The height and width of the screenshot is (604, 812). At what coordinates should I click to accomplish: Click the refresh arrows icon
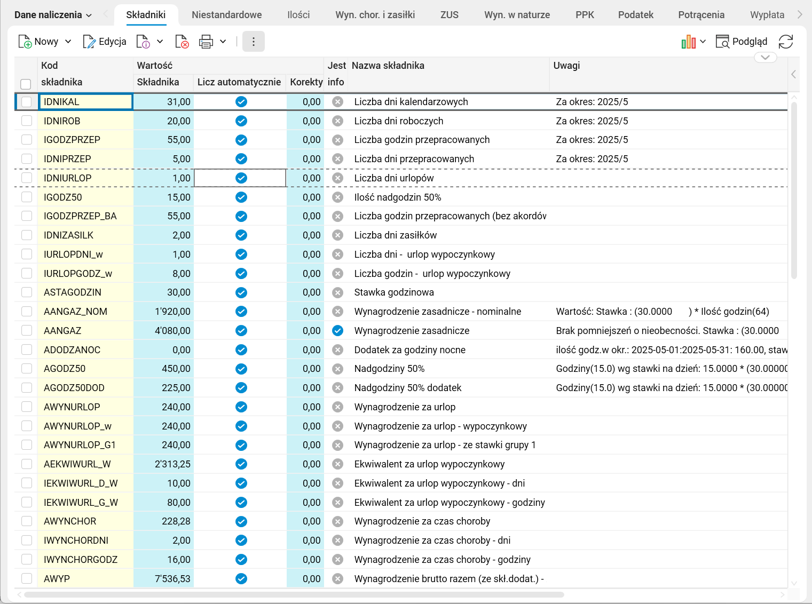pyautogui.click(x=785, y=42)
